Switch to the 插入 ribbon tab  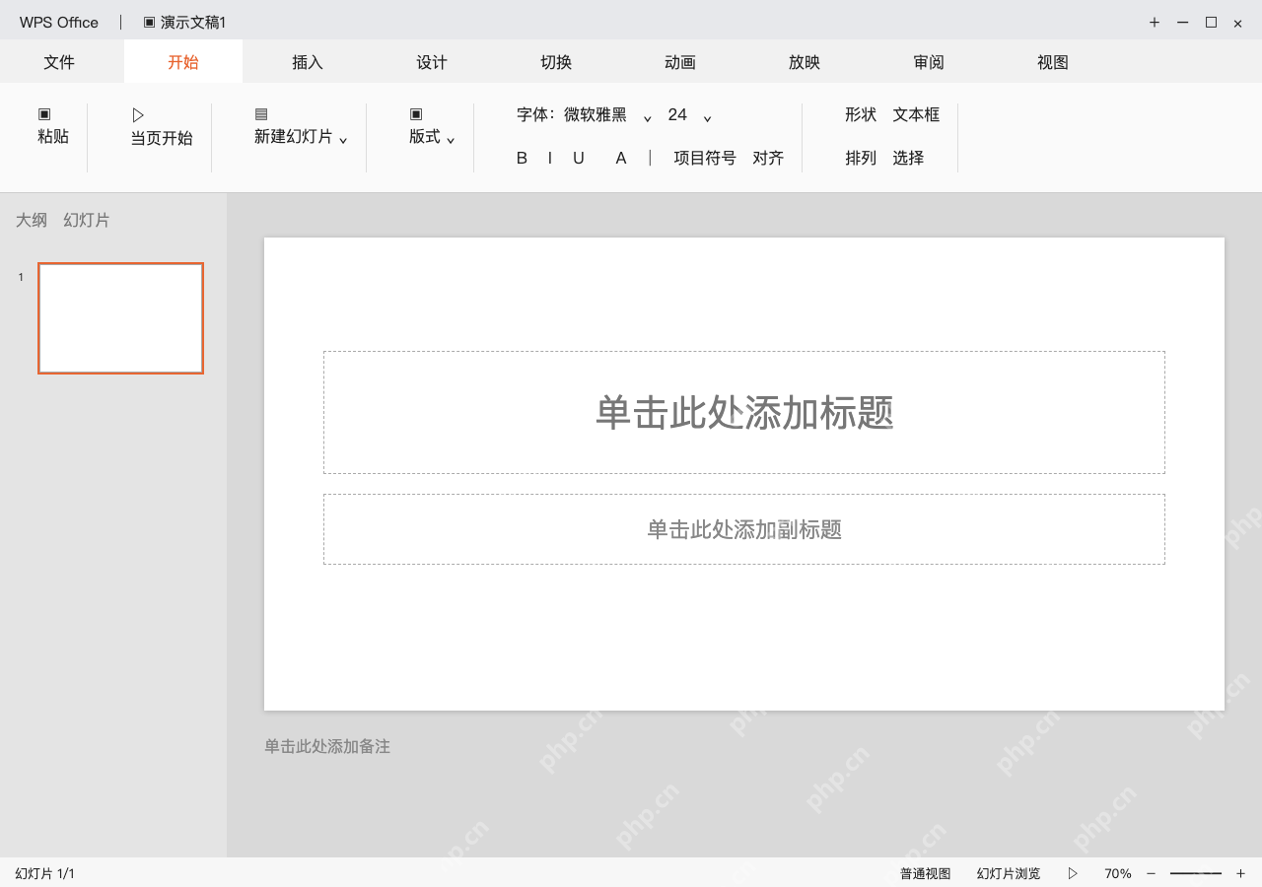(x=308, y=62)
